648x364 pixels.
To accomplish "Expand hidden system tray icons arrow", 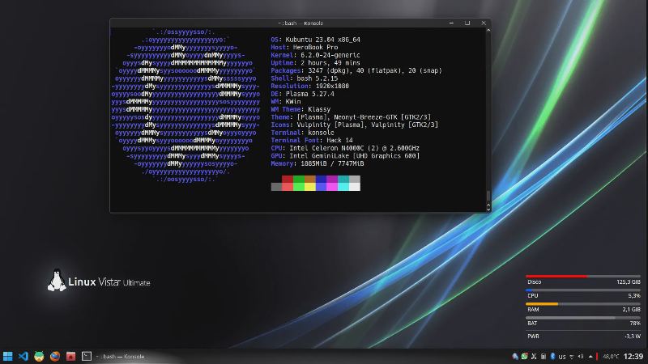I will pyautogui.click(x=590, y=356).
